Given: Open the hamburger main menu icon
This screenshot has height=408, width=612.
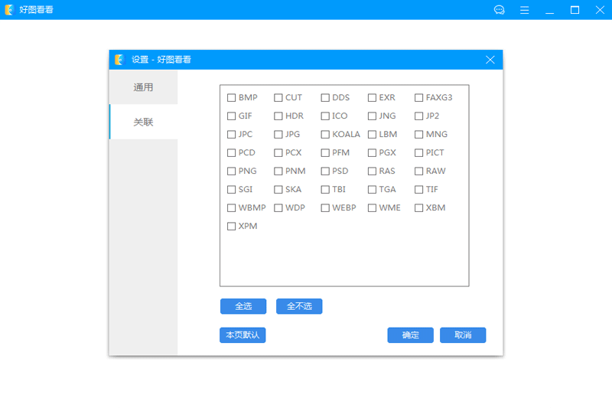Looking at the screenshot, I should (525, 10).
